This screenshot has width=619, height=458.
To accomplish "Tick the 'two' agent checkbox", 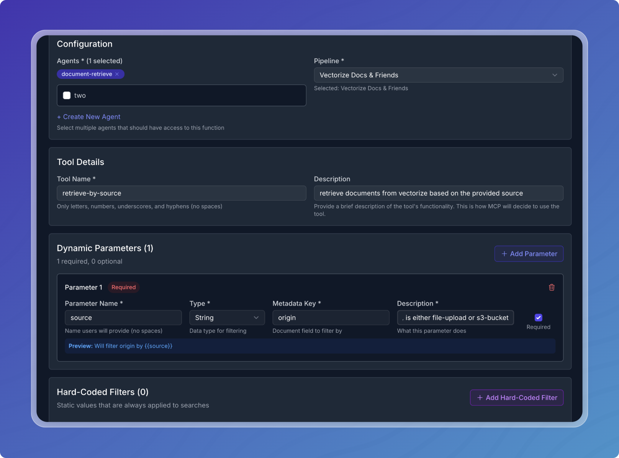I will click(67, 95).
